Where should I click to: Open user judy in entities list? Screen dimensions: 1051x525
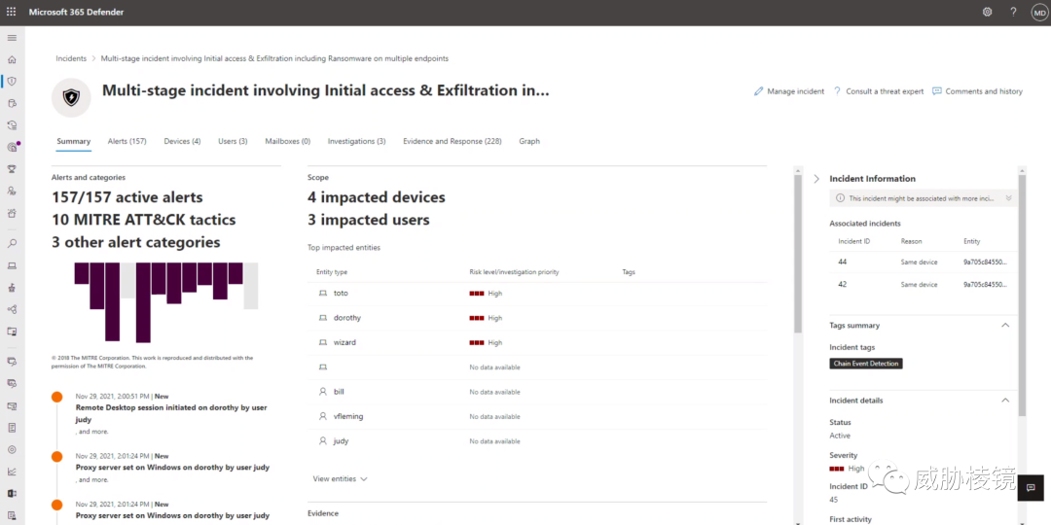tap(341, 441)
